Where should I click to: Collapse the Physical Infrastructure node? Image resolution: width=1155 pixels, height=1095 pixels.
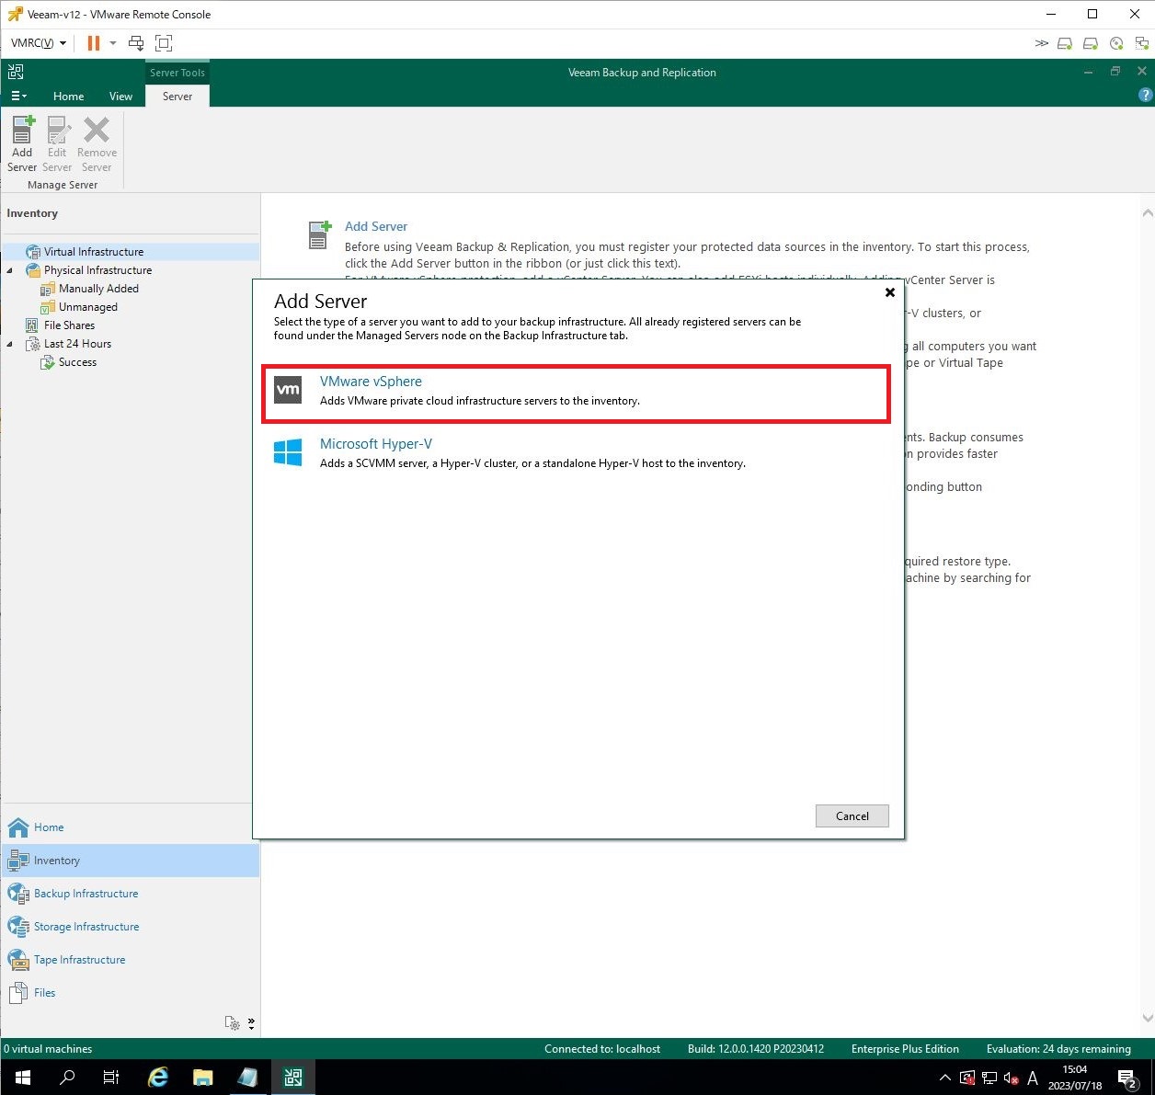(x=10, y=270)
